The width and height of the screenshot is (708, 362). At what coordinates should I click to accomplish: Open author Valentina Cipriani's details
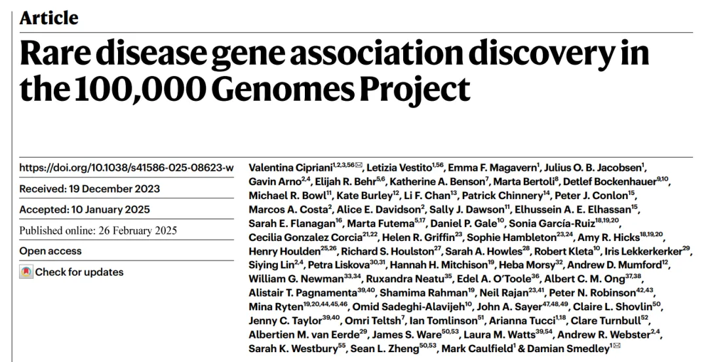point(290,168)
